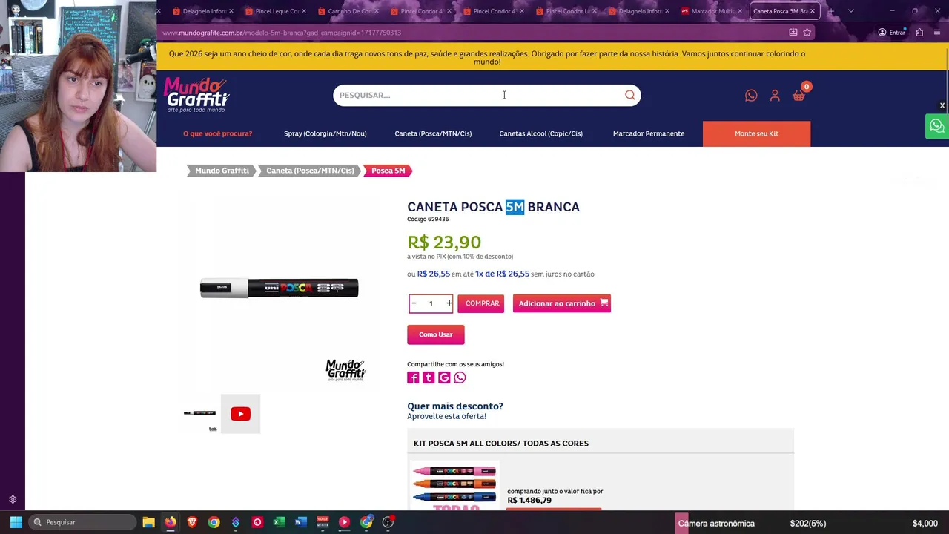This screenshot has height=534, width=949.
Task: Click the Kit Posca 5M colored pens image
Action: click(x=454, y=487)
